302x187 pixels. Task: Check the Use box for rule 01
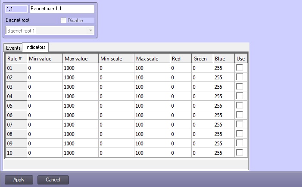coord(240,67)
